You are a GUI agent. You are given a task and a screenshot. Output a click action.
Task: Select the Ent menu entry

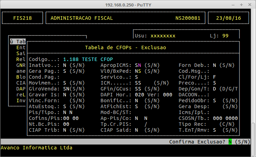20,47
